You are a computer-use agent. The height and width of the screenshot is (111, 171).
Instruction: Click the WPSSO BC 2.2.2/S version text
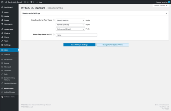[x=27, y=107]
